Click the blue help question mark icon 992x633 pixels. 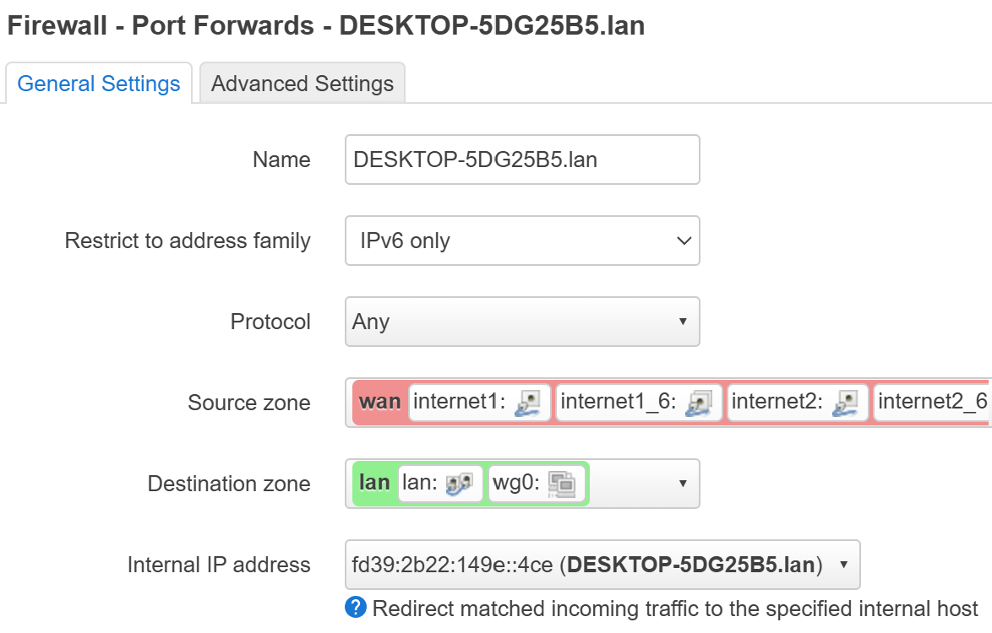pyautogui.click(x=355, y=608)
